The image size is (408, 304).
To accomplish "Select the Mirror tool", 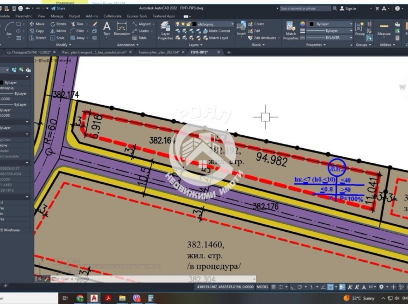I will tap(58, 31).
